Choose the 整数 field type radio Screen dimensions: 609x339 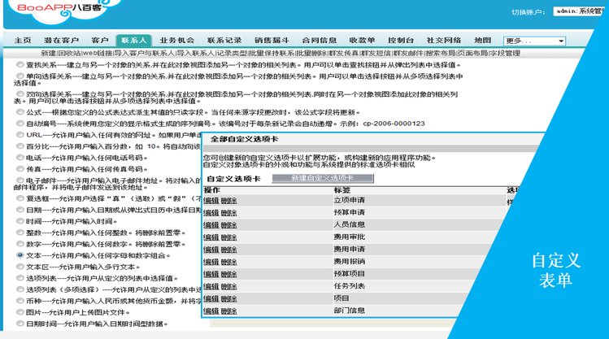coord(20,233)
